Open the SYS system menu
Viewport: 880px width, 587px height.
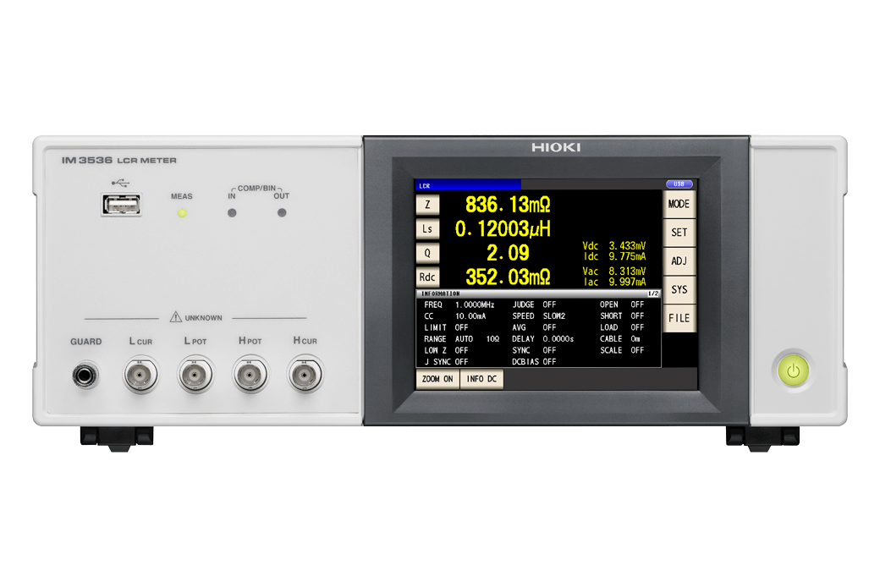click(x=680, y=289)
